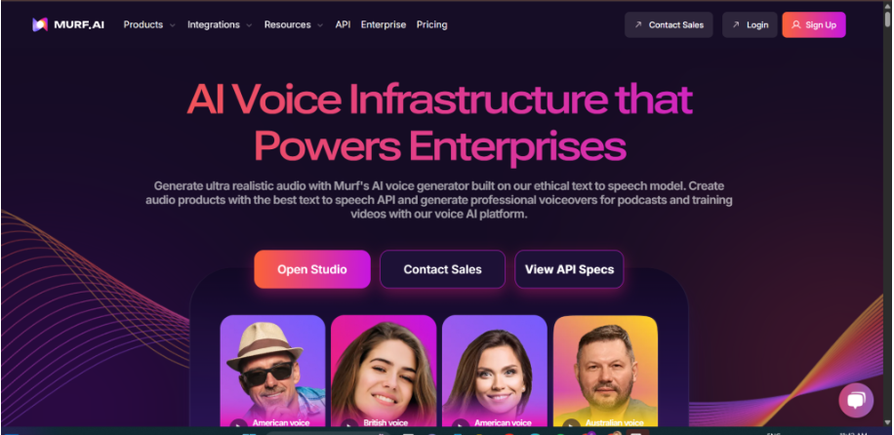
Task: Open the Enterprise navigation link
Action: (x=384, y=24)
